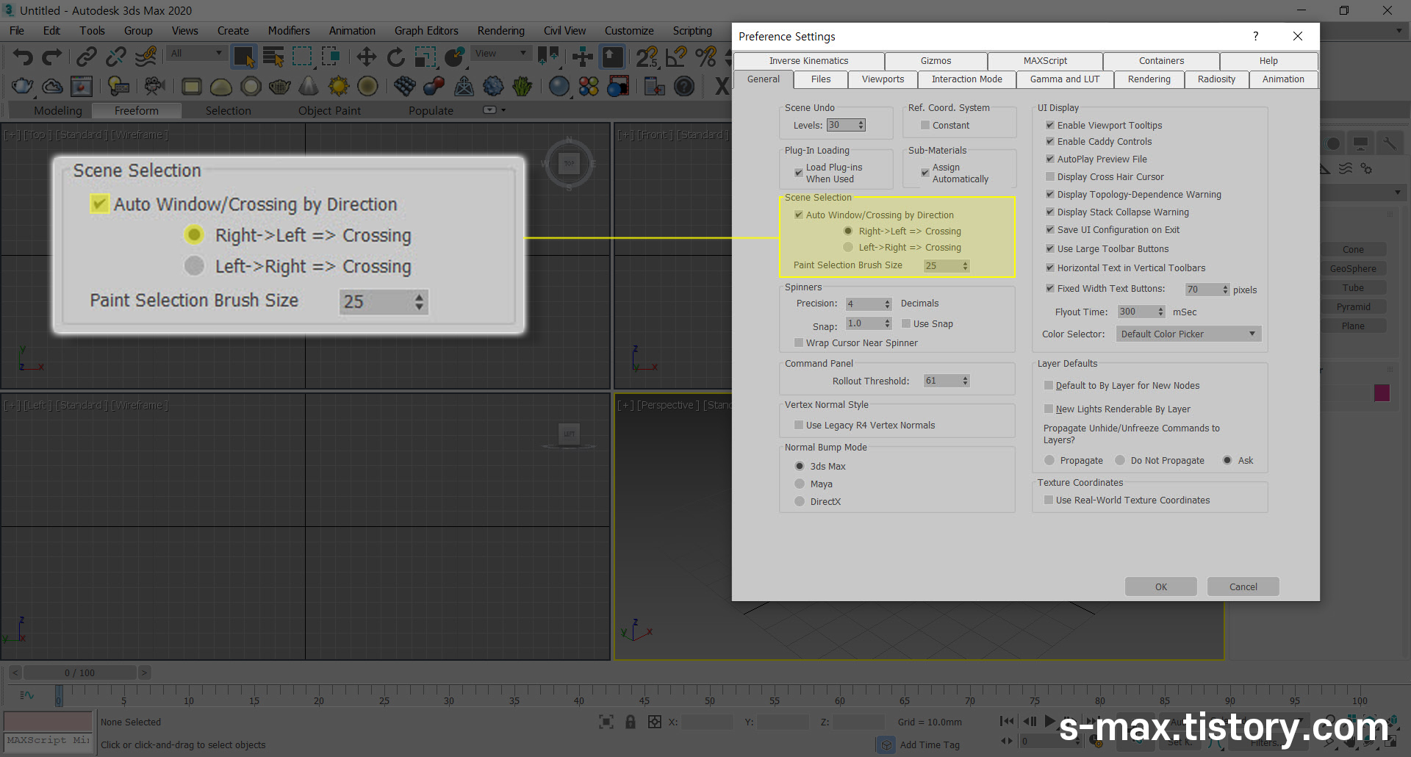Viewport: 1411px width, 757px height.
Task: Select the Select and Link chain tool
Action: pos(87,57)
